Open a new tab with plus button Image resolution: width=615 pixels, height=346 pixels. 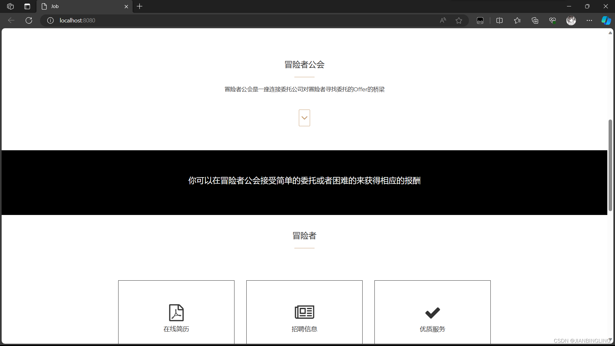pos(140,6)
